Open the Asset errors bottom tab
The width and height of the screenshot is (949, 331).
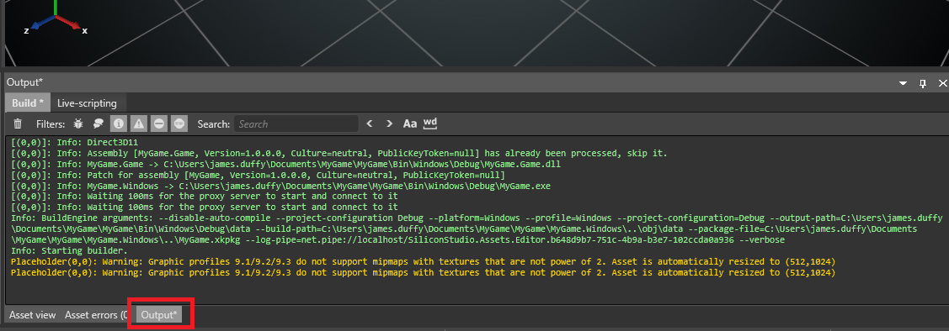pos(96,315)
